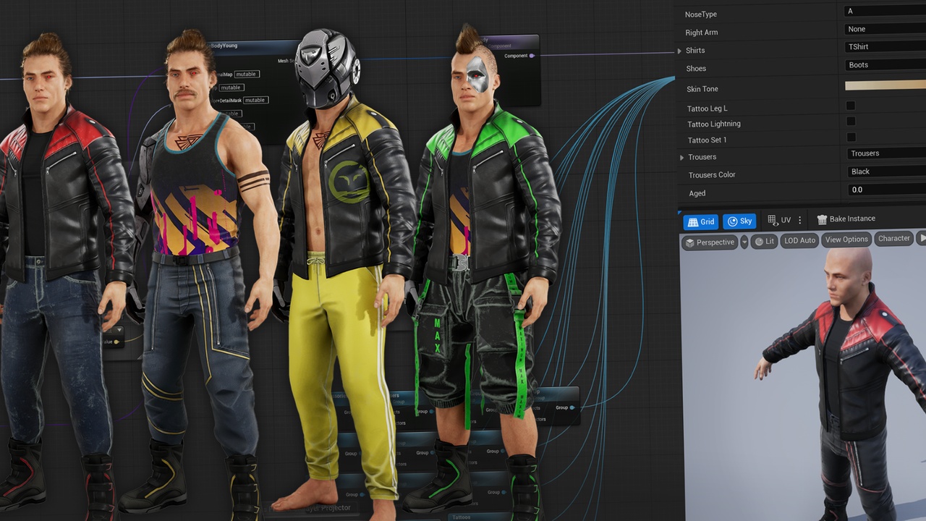Toggle the Sky button in toolbar

[739, 221]
